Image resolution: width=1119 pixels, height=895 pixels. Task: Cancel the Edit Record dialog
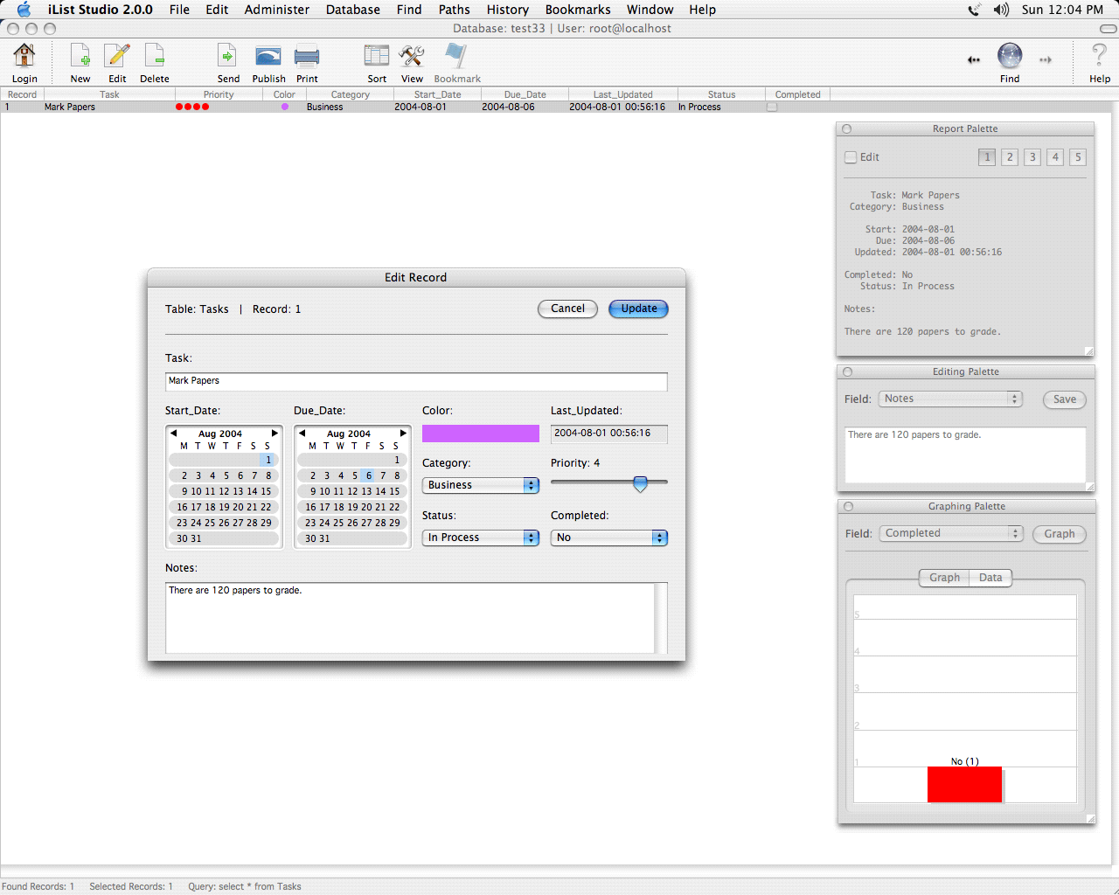(x=567, y=309)
